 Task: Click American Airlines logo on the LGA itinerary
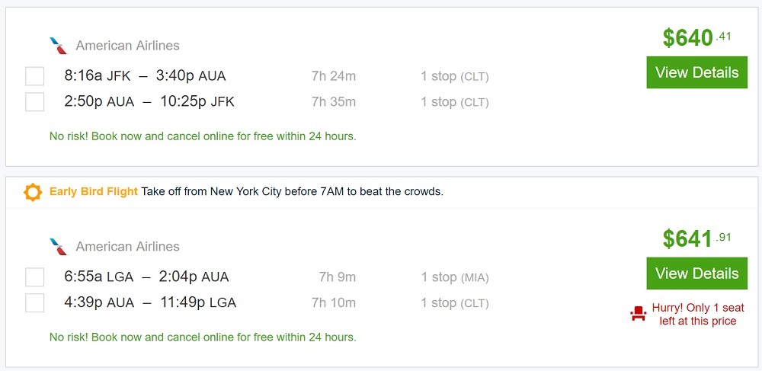[x=58, y=247]
